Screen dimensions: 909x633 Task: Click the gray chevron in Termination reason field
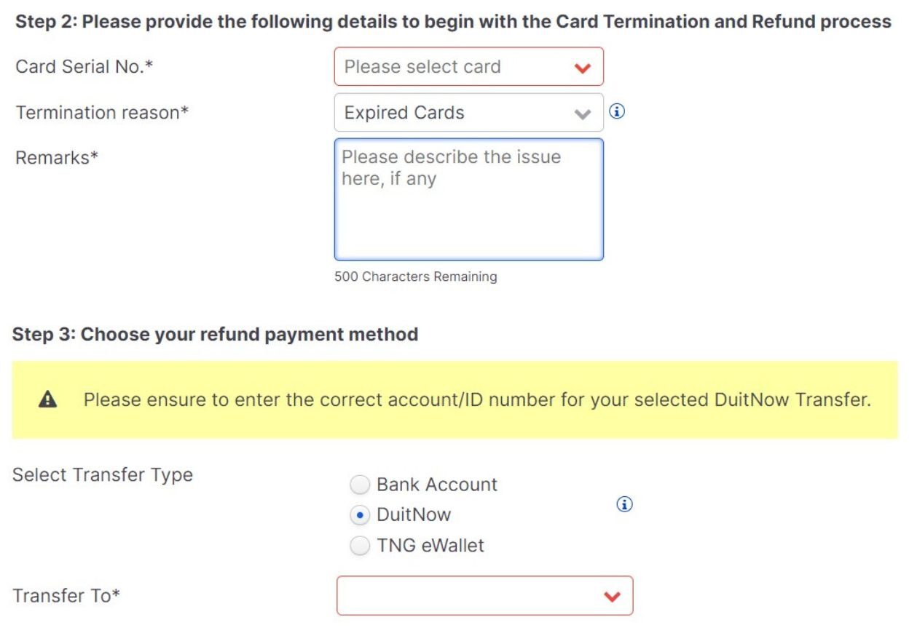pyautogui.click(x=582, y=114)
